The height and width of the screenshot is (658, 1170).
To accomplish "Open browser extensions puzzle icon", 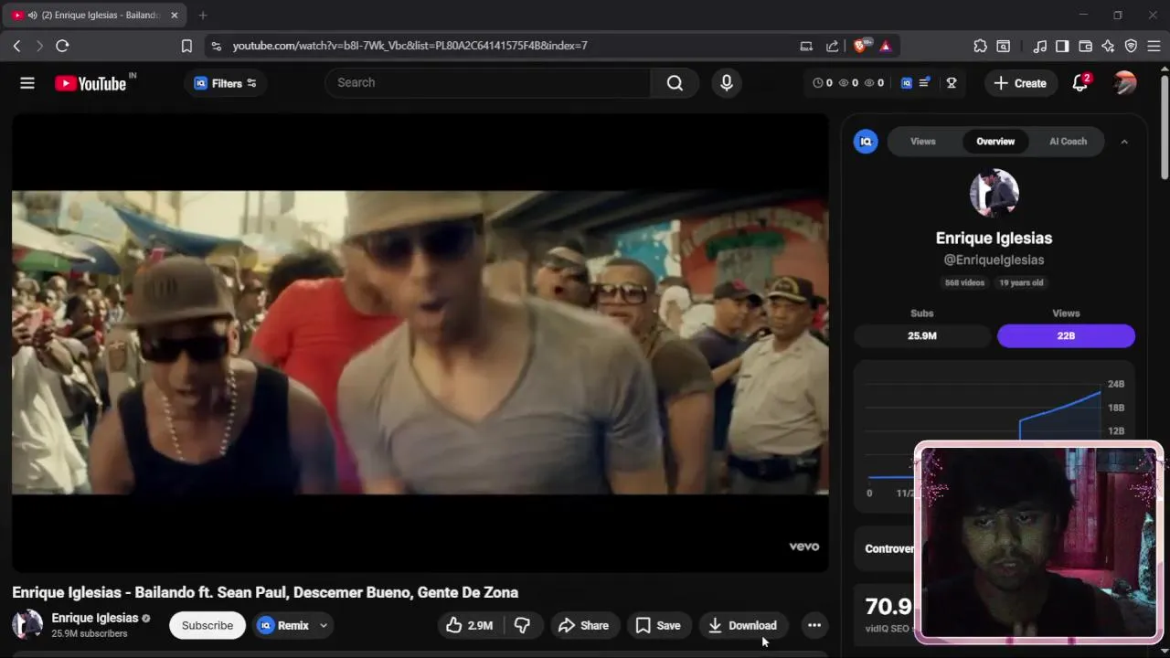I will point(981,46).
